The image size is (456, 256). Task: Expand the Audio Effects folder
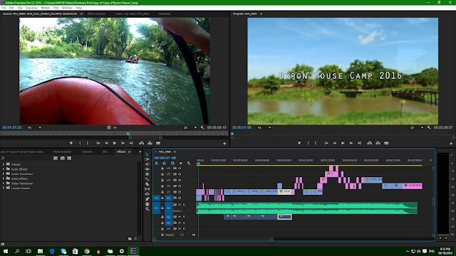click(4, 169)
